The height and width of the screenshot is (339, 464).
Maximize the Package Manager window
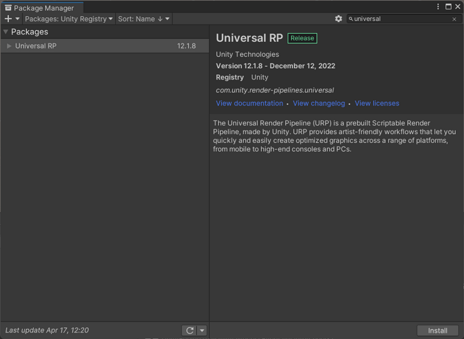point(448,7)
